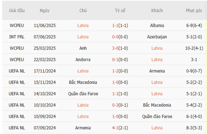Click the "Phạt góc" column header

(194, 11)
